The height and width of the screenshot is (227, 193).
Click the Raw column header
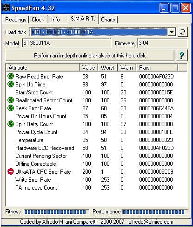[157, 68]
